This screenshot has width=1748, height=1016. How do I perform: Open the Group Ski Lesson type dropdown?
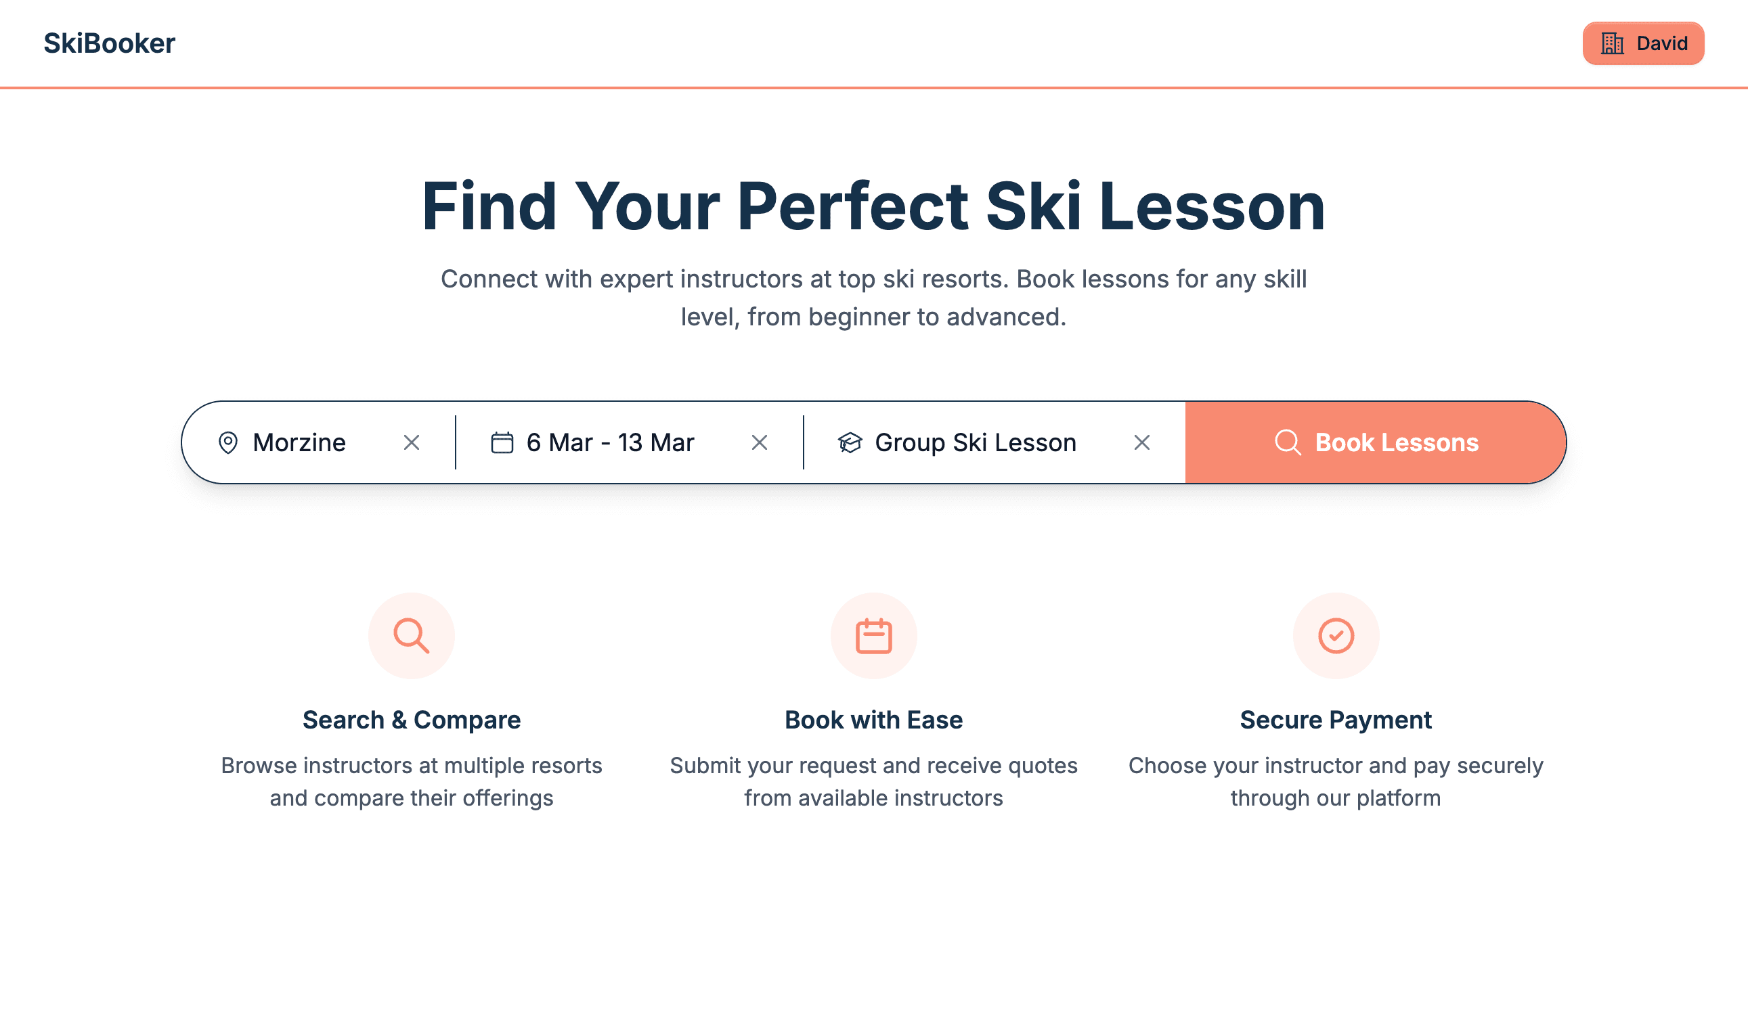pyautogui.click(x=976, y=442)
